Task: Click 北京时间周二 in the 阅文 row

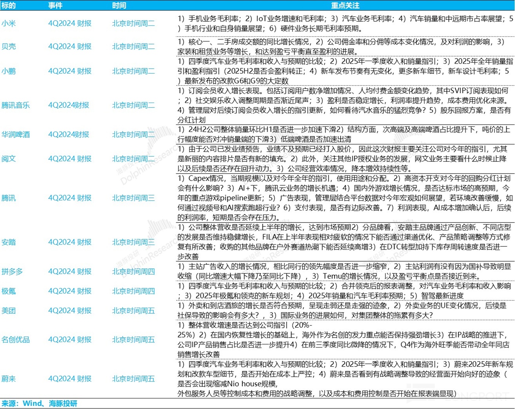Action: click(134, 159)
